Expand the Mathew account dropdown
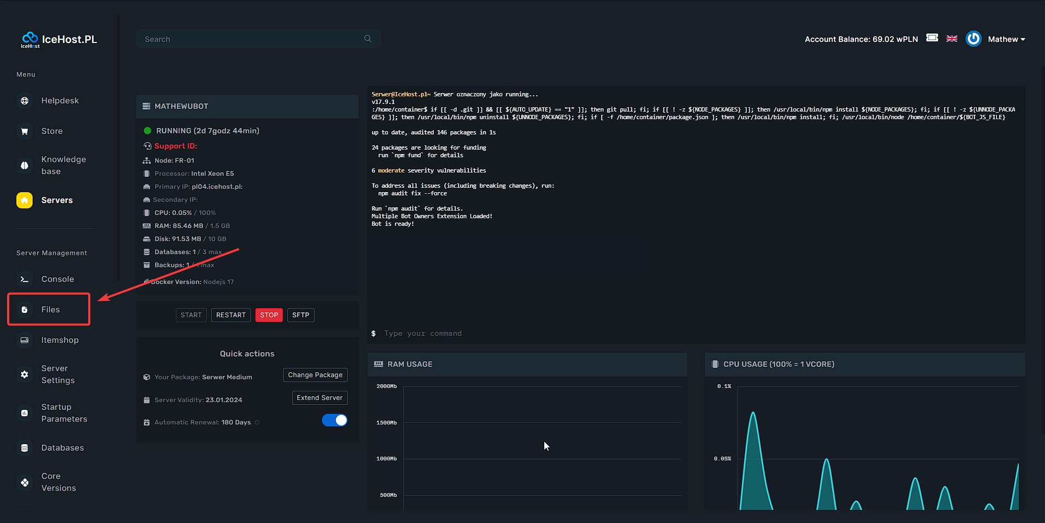 (x=1006, y=39)
